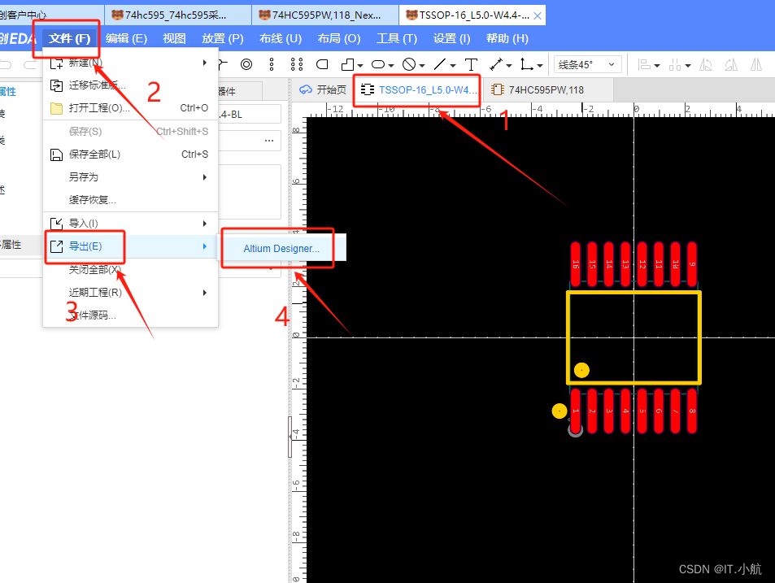Click the save-all disk icon in menu
Viewport: 775px width, 583px height.
(56, 154)
